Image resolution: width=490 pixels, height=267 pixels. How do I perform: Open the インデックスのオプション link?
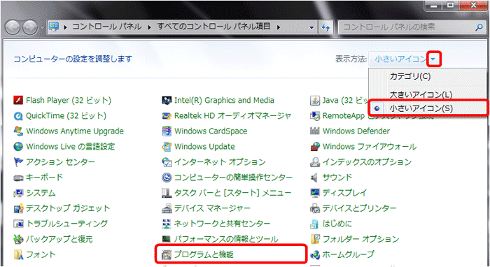(x=367, y=162)
